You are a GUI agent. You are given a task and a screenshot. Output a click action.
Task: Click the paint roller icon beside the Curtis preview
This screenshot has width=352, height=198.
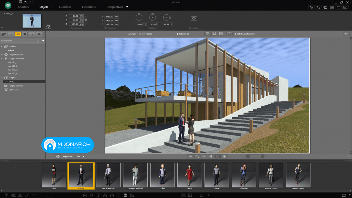click(48, 27)
